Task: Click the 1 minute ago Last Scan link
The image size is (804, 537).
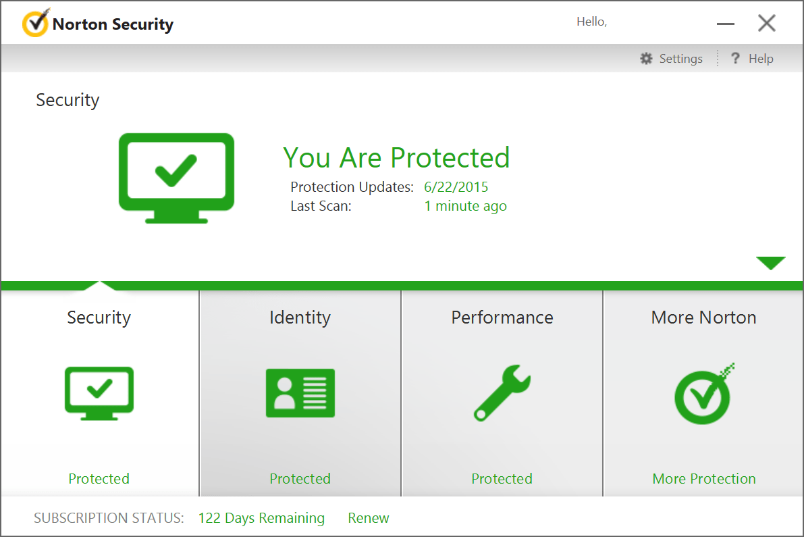Action: (465, 206)
